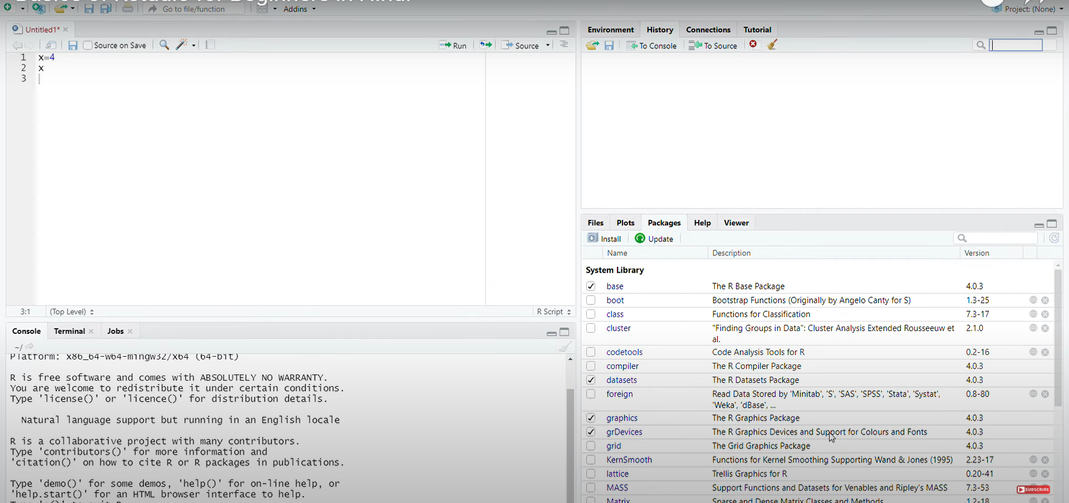This screenshot has height=503, width=1069.
Task: Open the Addins dropdown
Action: [x=299, y=9]
